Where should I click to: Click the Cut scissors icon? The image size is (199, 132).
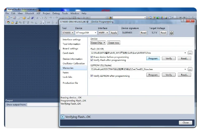point(37,18)
